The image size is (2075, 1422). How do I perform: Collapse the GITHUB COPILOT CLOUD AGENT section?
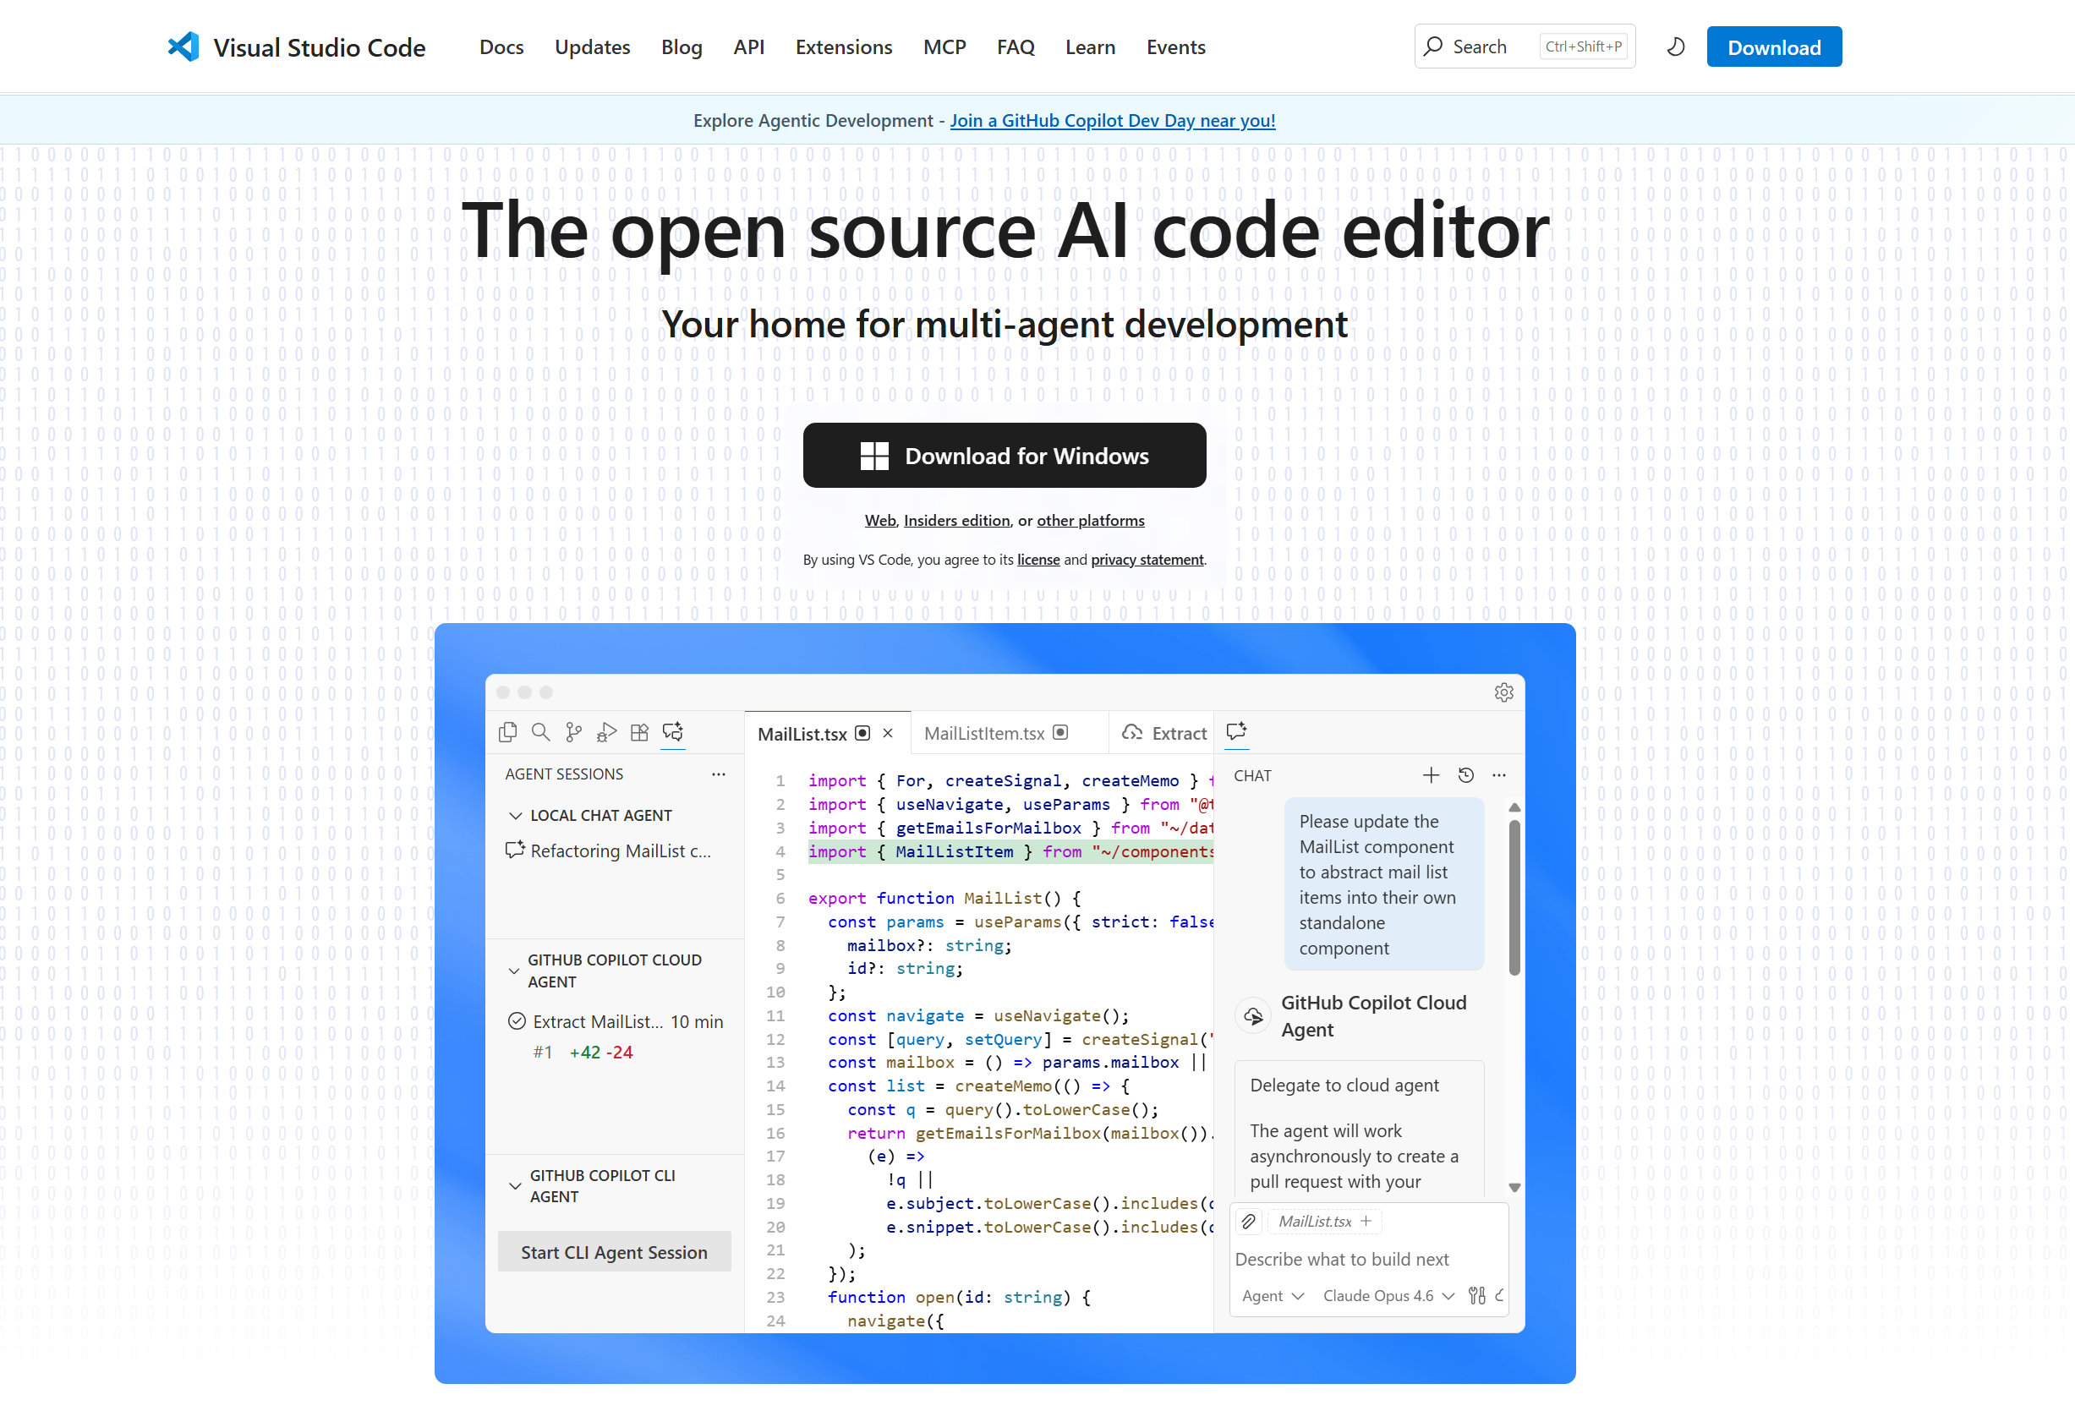point(514,971)
